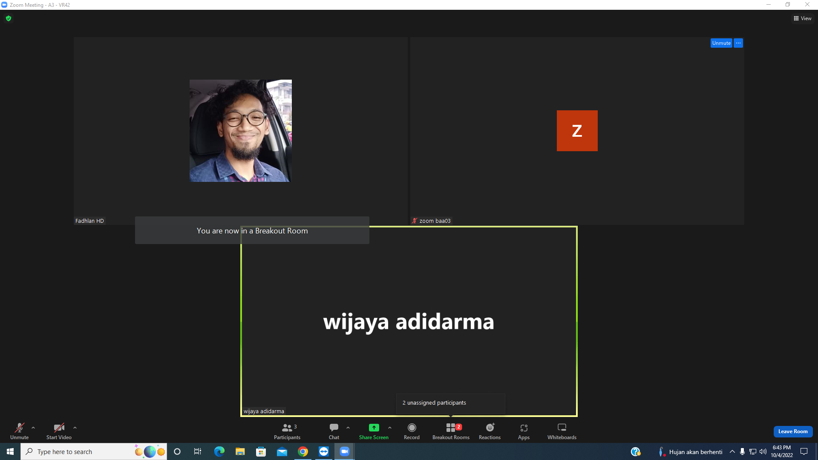
Task: Open the volume control in tray
Action: coord(763,451)
